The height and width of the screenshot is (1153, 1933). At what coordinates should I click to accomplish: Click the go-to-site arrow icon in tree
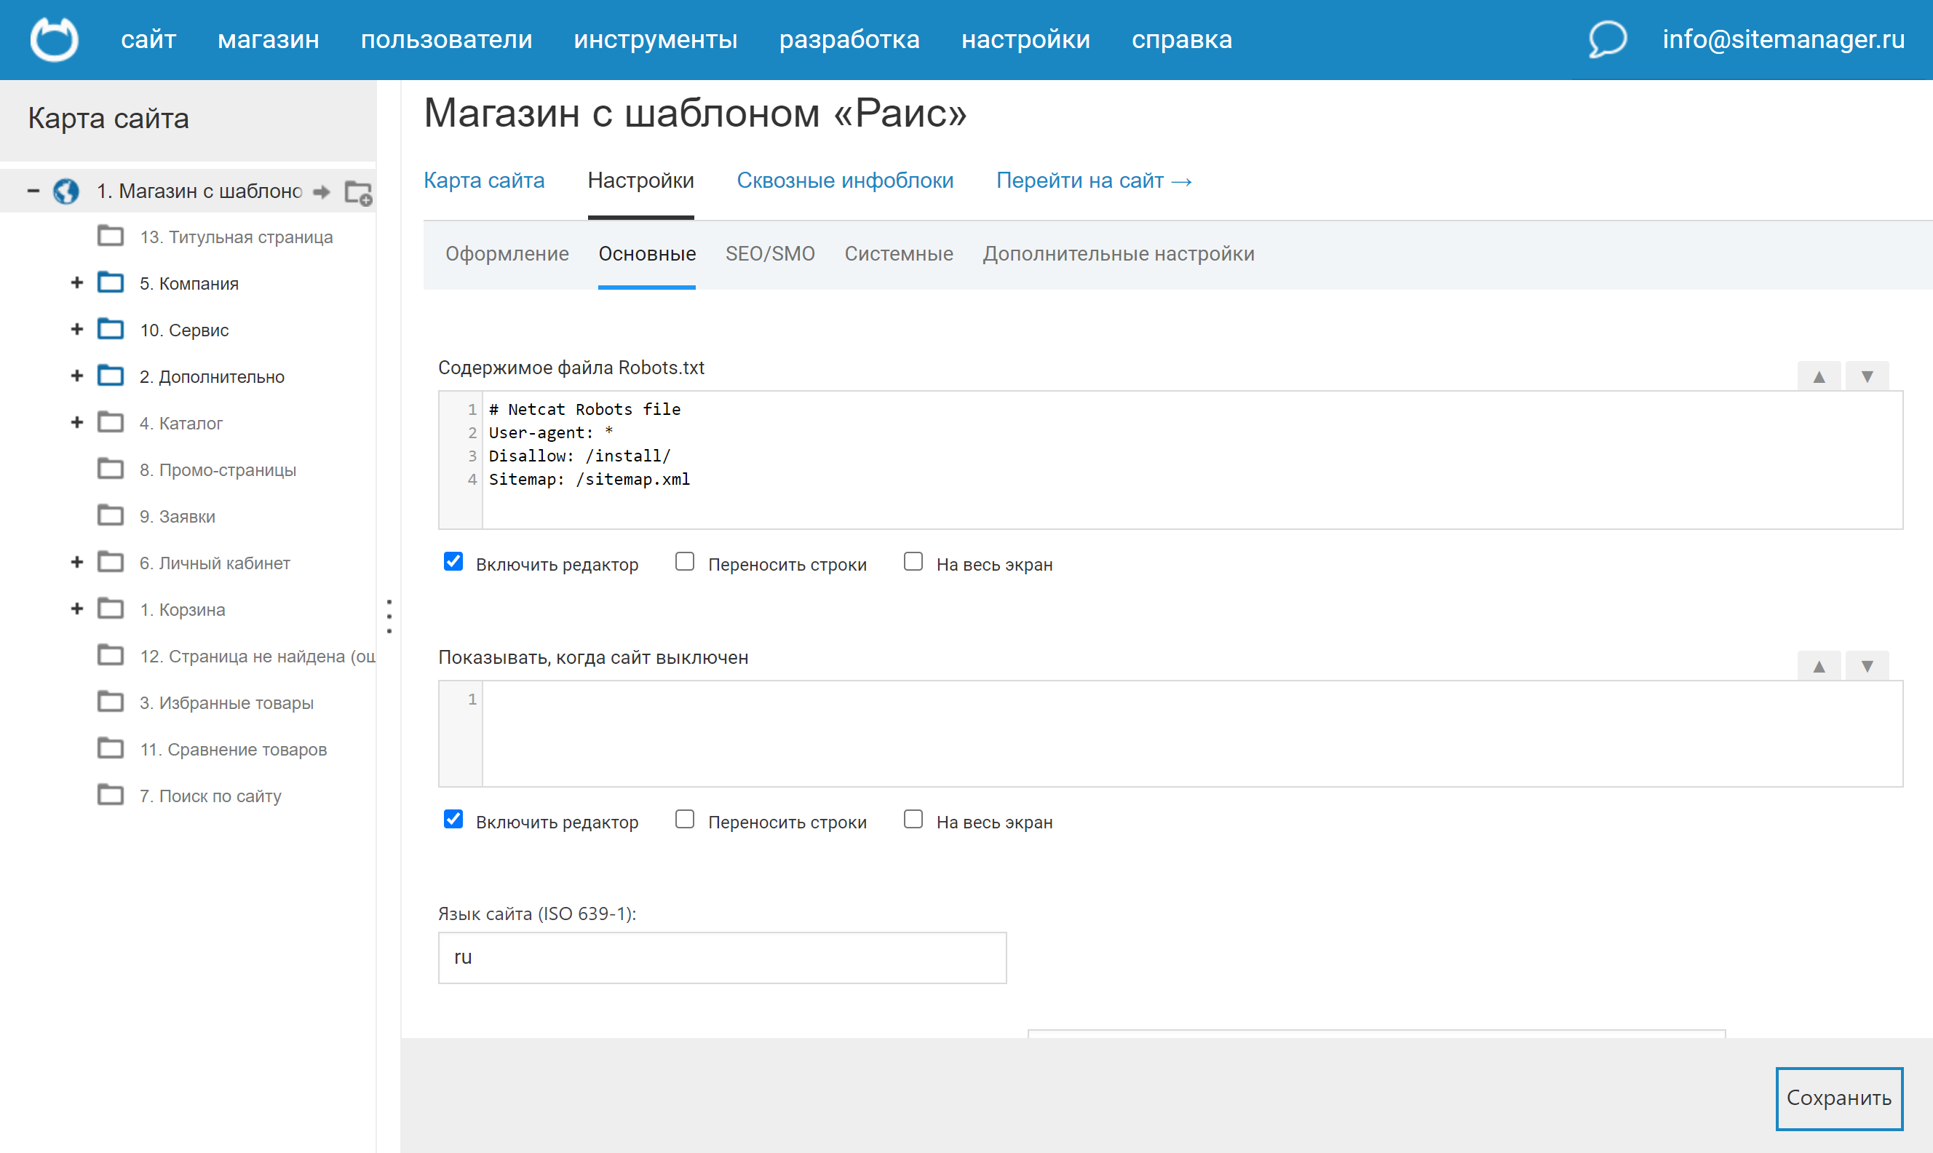322,191
